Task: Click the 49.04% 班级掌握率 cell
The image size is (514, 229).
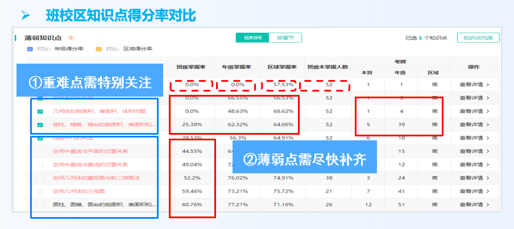Action: coord(192,165)
